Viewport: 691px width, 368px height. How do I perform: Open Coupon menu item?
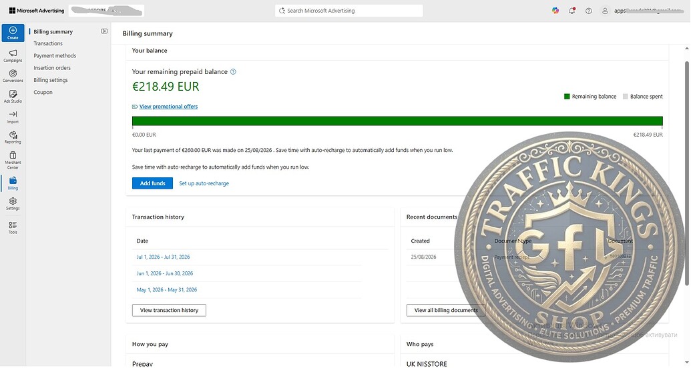tap(43, 93)
